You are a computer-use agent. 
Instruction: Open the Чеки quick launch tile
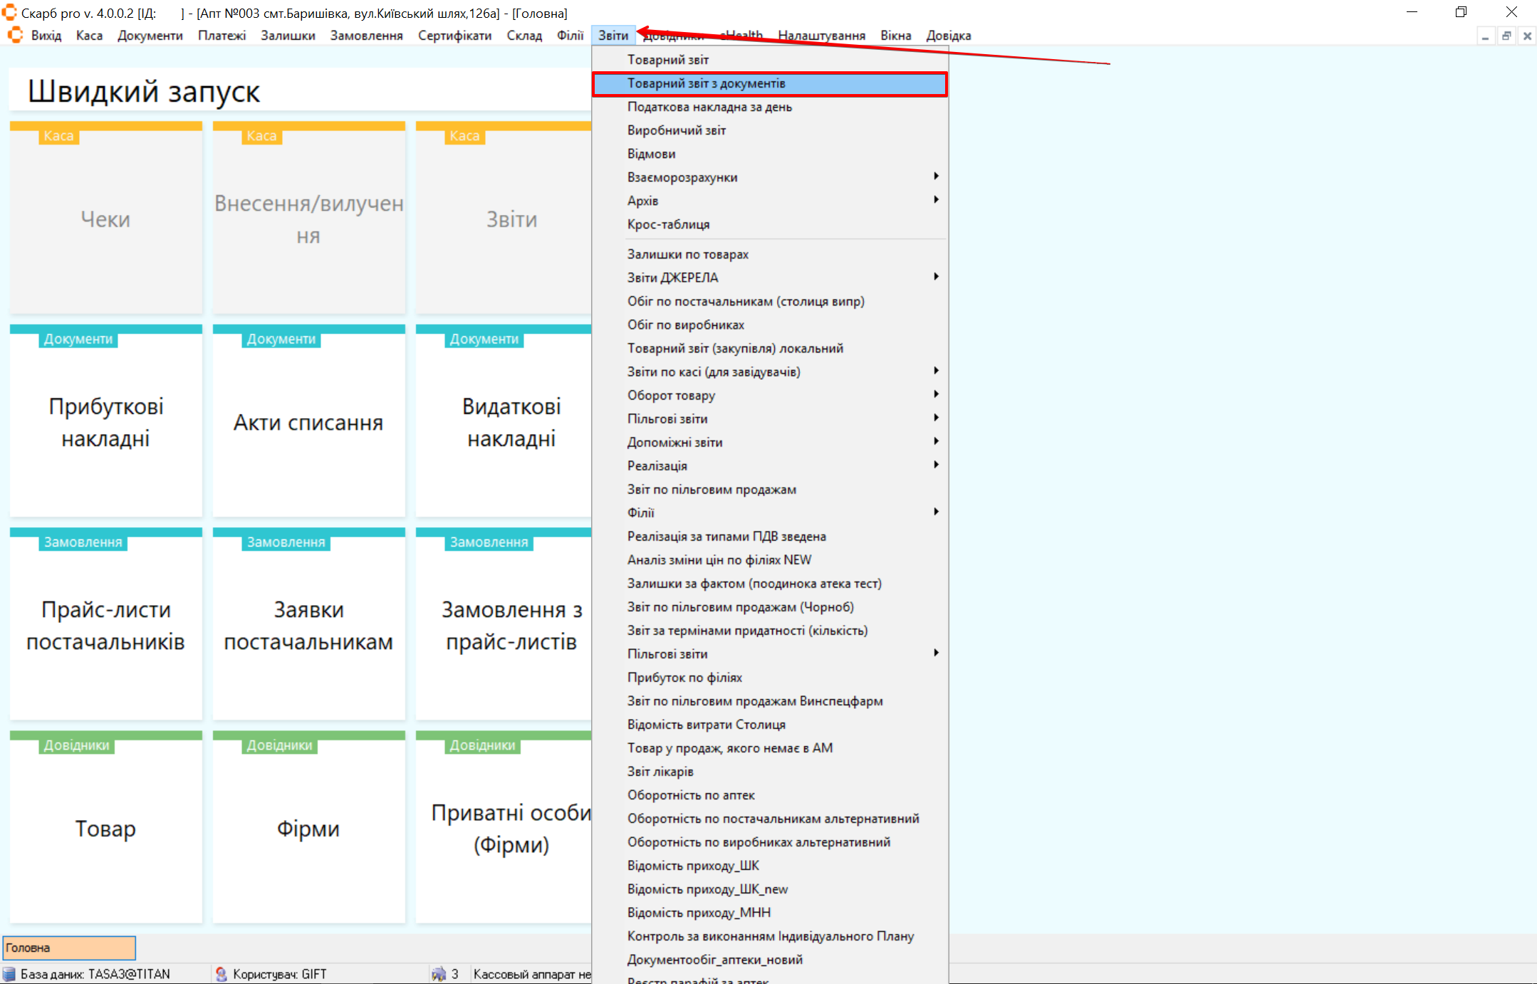105,219
